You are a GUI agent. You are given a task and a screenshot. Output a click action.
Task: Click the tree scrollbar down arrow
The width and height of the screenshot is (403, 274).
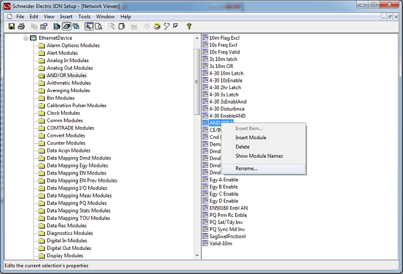197,256
